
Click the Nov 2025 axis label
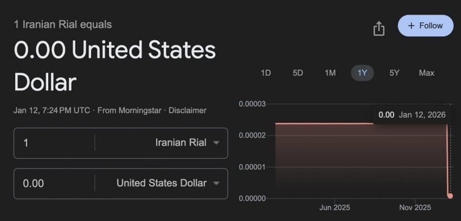click(415, 207)
